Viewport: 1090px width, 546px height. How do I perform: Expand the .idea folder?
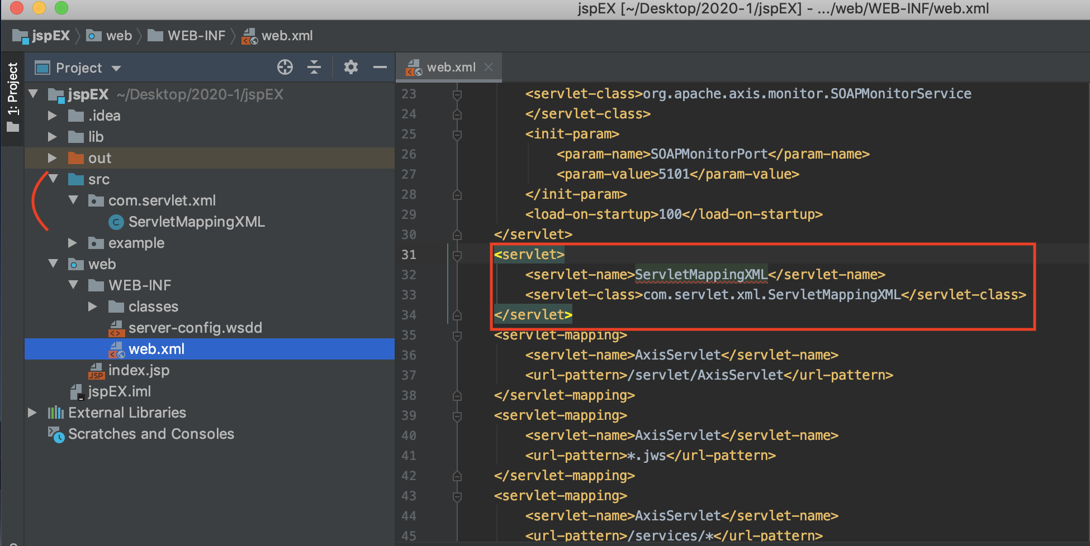click(x=53, y=116)
